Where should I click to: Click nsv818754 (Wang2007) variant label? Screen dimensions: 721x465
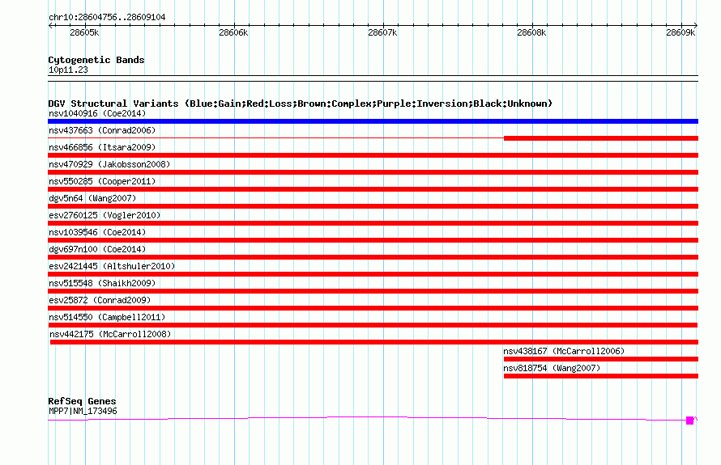coord(552,368)
